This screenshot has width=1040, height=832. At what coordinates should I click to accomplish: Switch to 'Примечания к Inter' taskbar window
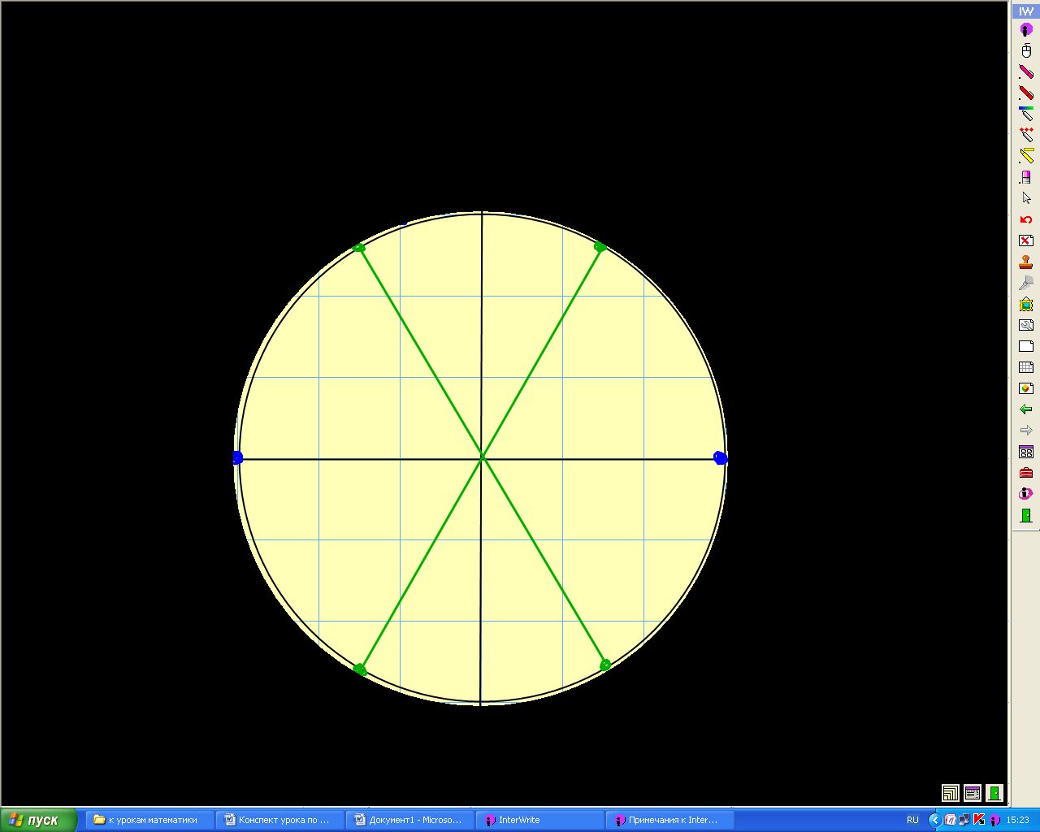(670, 820)
